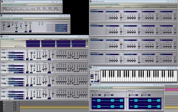Click the Perform Ctrl Ch value field
The image size is (178, 112).
pos(26,32)
